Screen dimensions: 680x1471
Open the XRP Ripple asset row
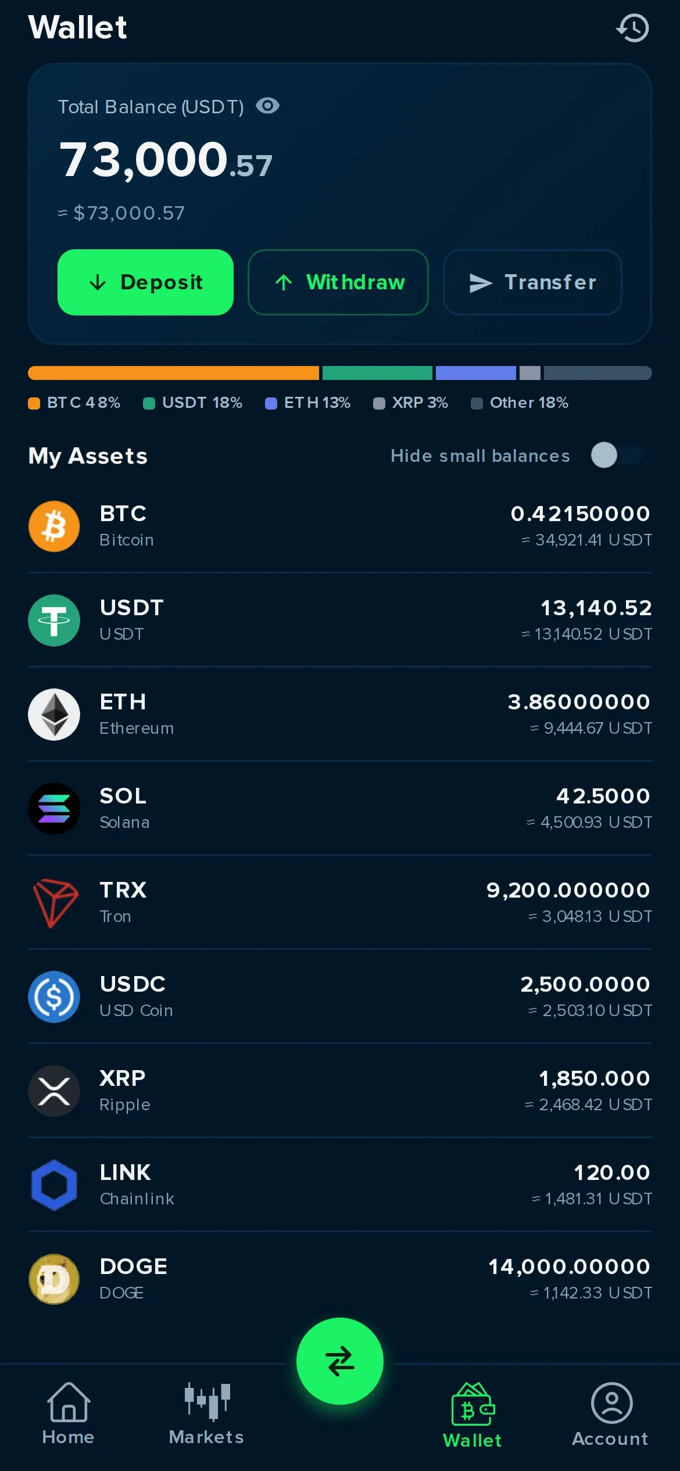(x=340, y=1091)
